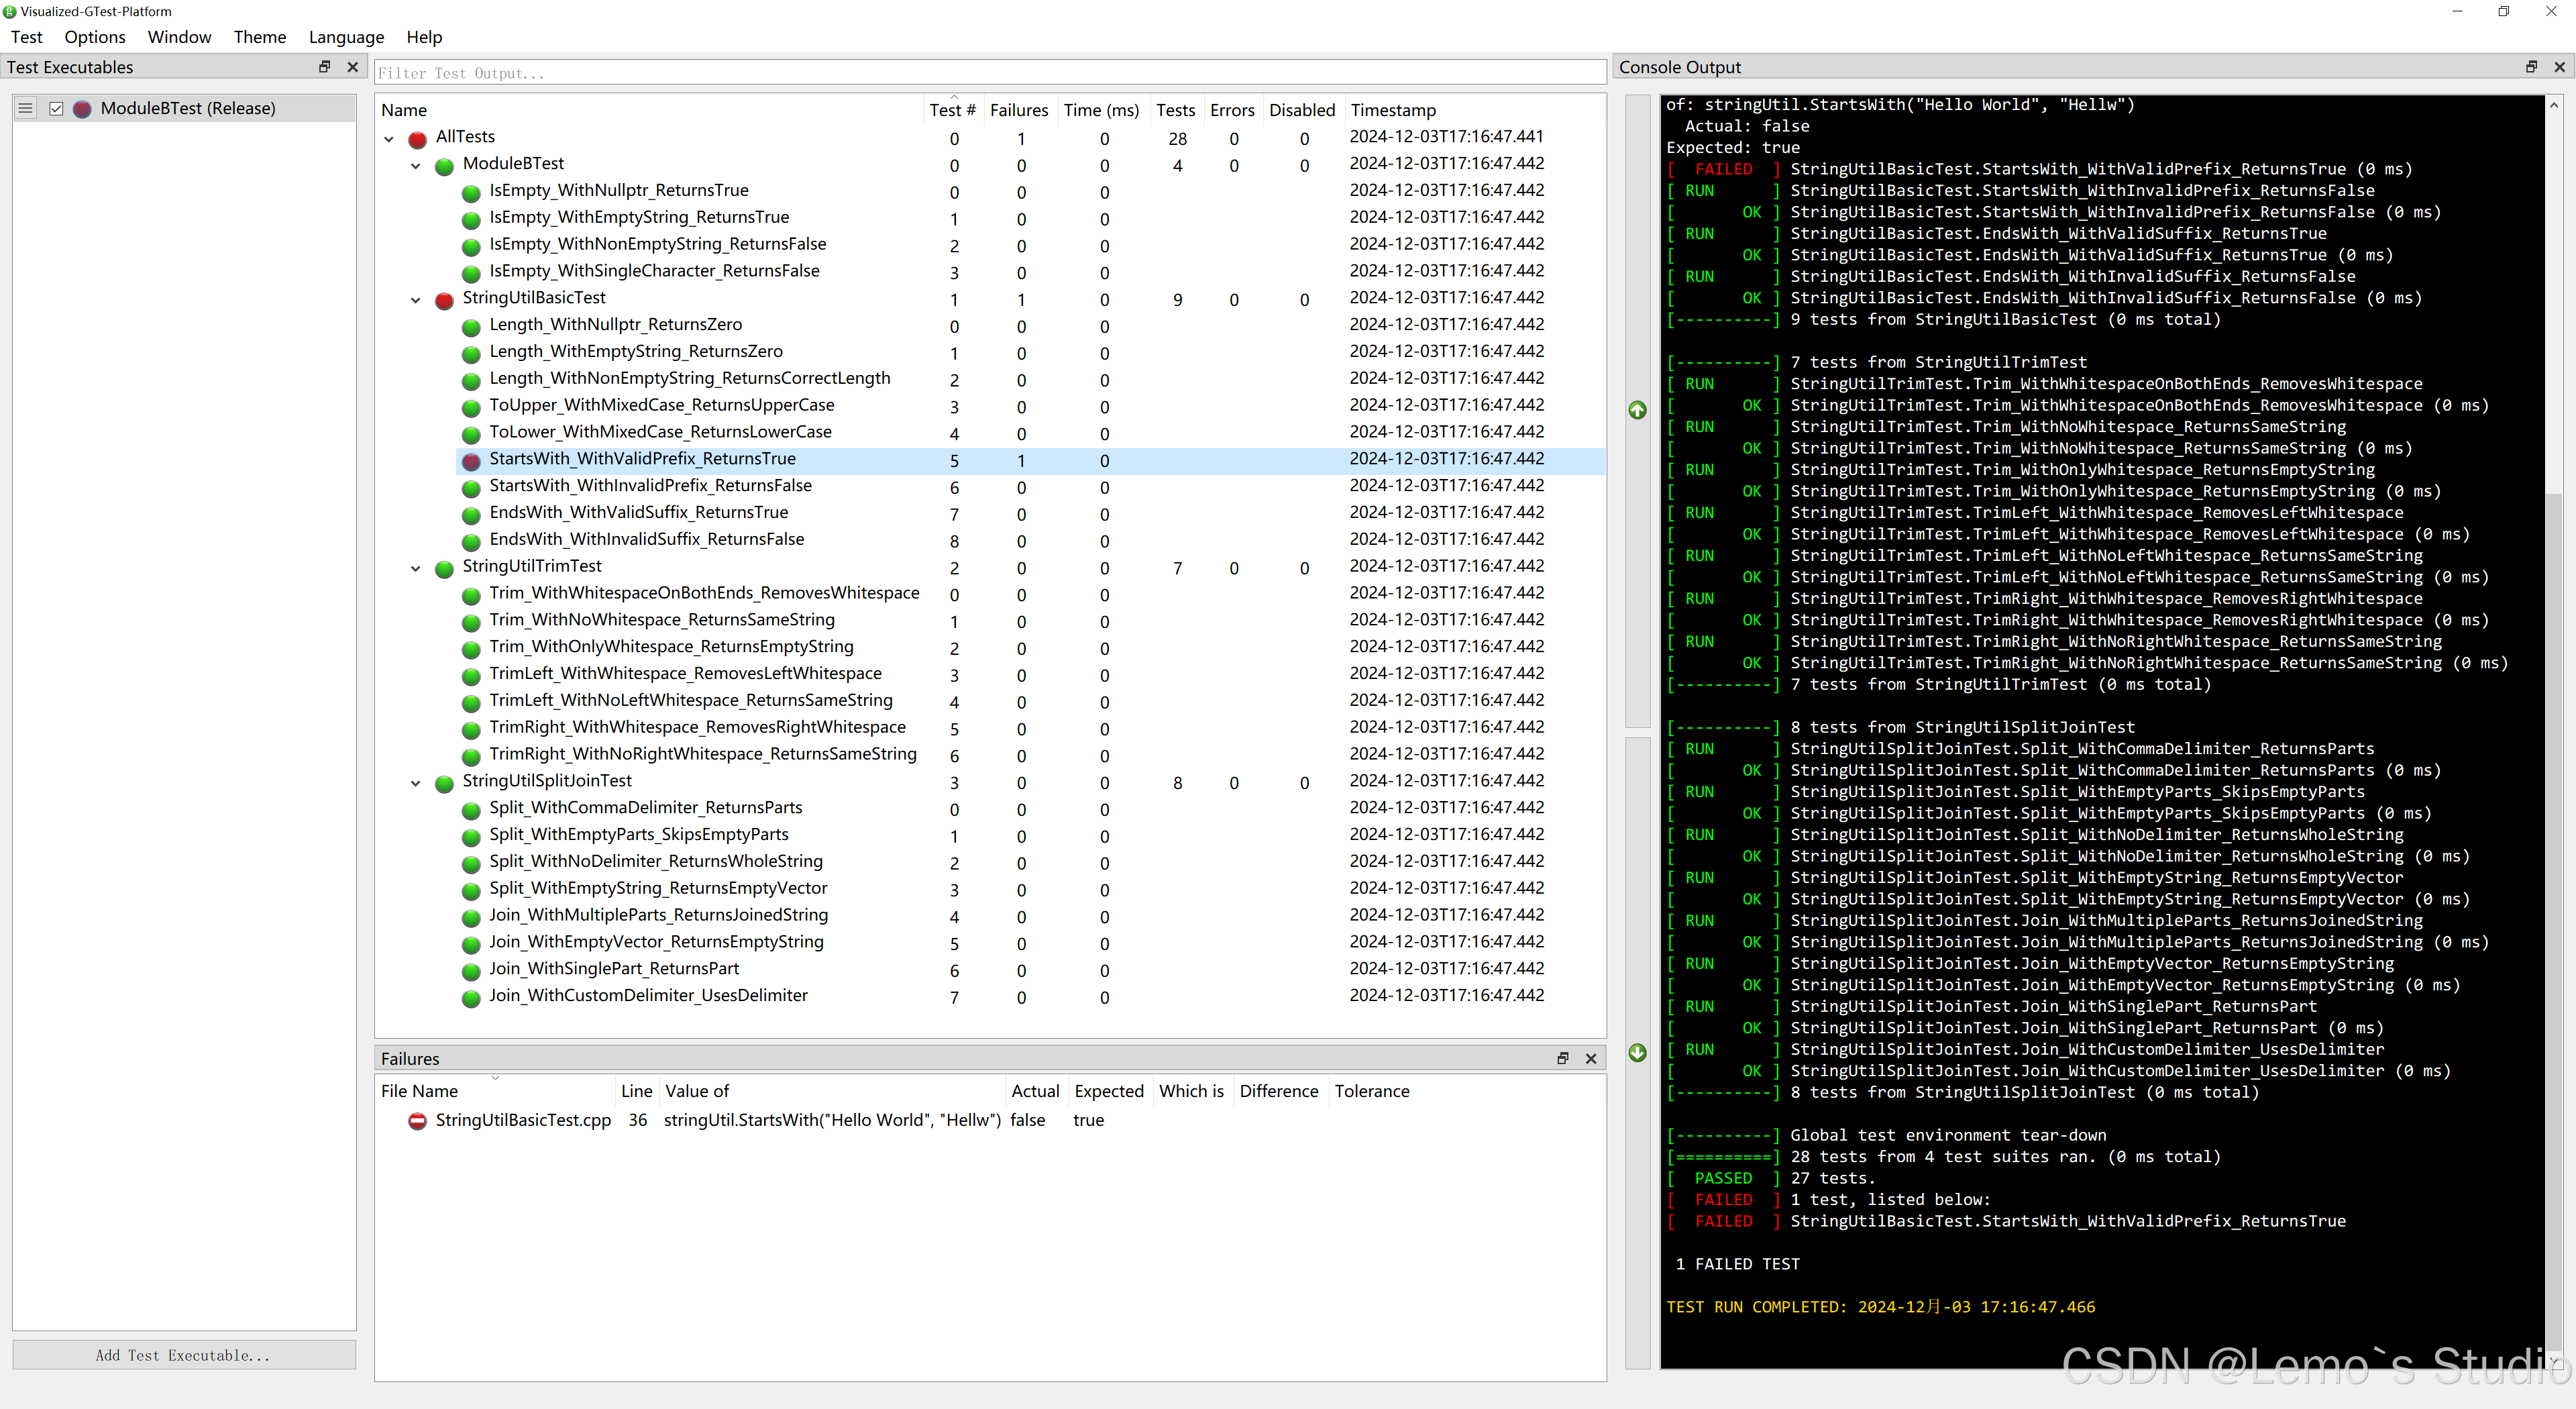Collapse the StringUtilSplitJoinTest suite

tap(416, 782)
